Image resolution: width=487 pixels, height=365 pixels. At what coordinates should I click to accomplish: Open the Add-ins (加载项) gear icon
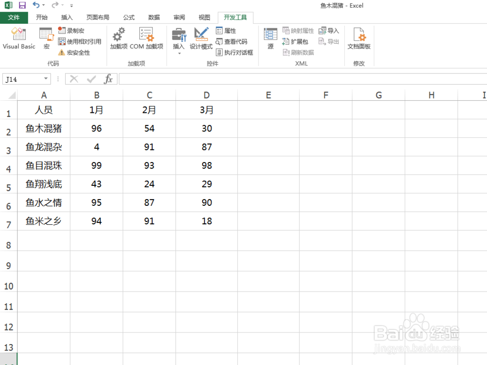(119, 38)
